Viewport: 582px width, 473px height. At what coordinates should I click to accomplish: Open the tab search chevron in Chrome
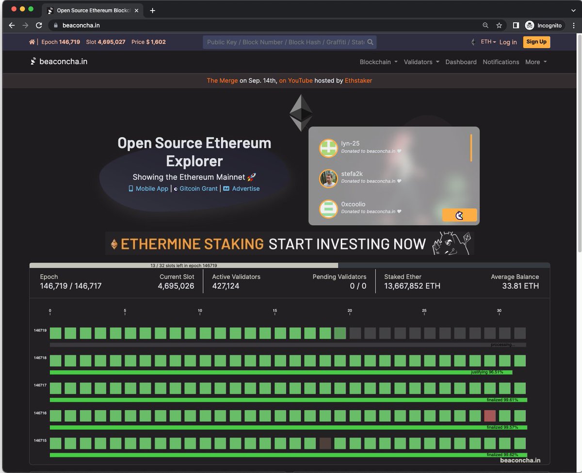coord(573,10)
